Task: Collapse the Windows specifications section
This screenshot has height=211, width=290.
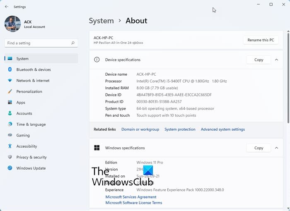Action: pos(276,148)
